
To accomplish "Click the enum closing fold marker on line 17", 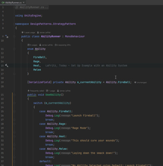I will point(14,74).
